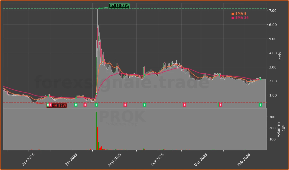Click the green B buy marker near October 2025
289x170 pixels.
point(144,105)
